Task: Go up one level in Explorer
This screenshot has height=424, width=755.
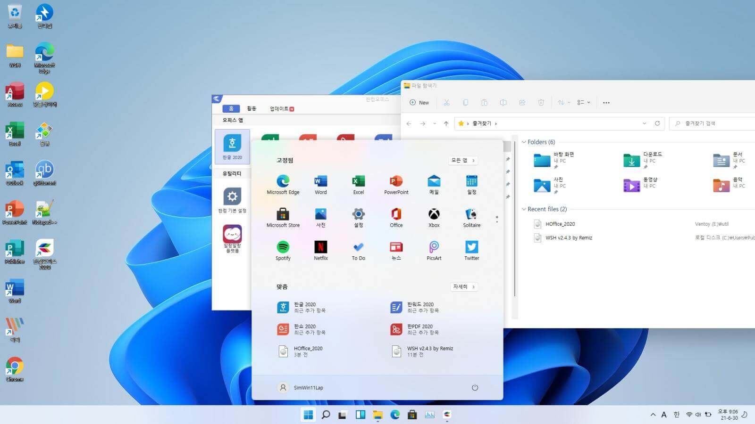Action: tap(446, 123)
